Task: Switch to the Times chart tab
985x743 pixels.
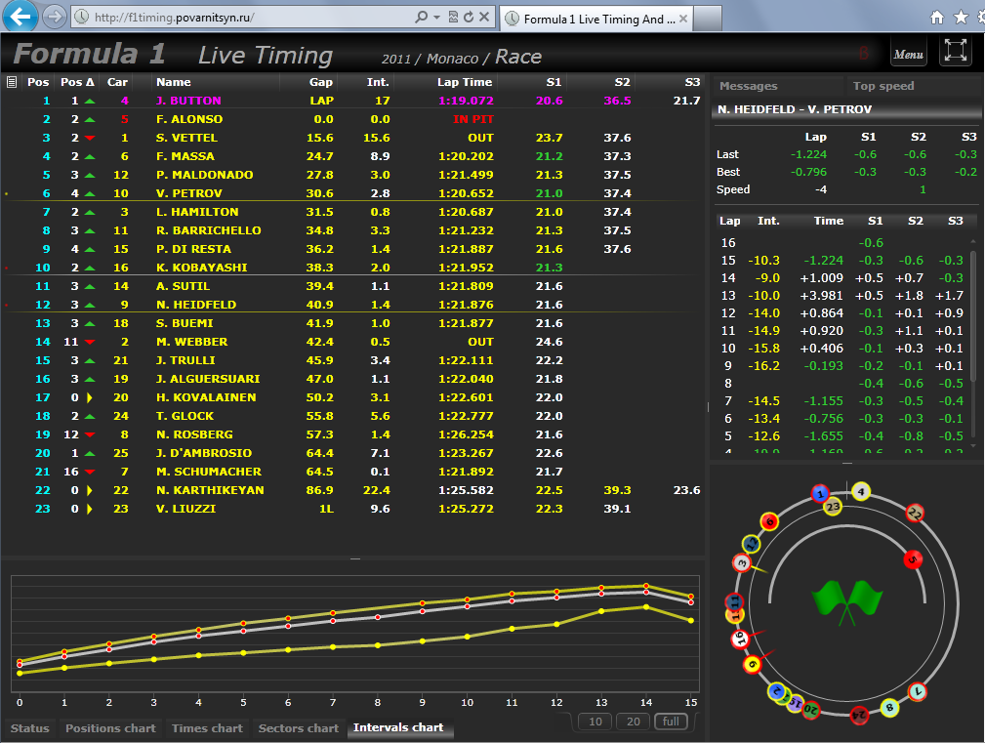Action: [x=207, y=728]
